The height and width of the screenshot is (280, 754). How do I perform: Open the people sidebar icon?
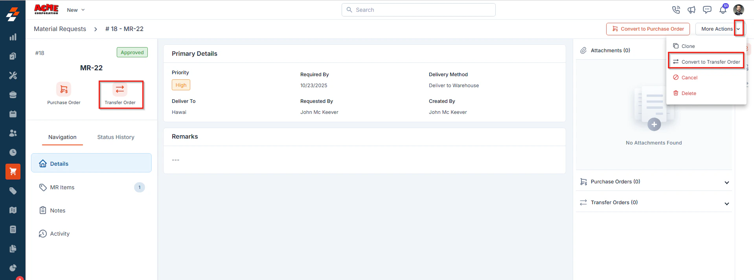[x=13, y=133]
